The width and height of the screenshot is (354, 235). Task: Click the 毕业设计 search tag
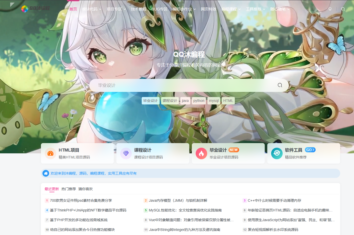pos(150,101)
